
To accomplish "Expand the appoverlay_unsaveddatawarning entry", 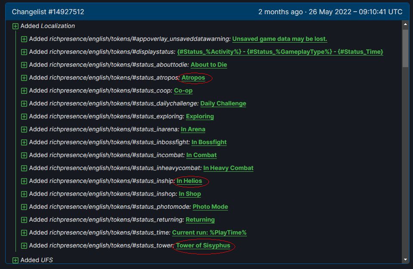I will (x=24, y=39).
